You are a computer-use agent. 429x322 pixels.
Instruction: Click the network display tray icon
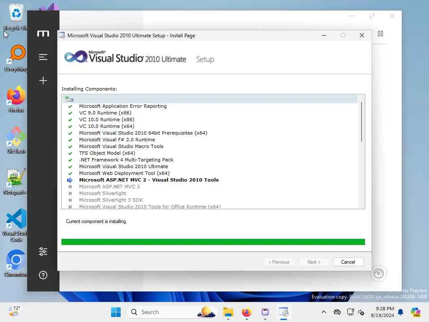350,312
